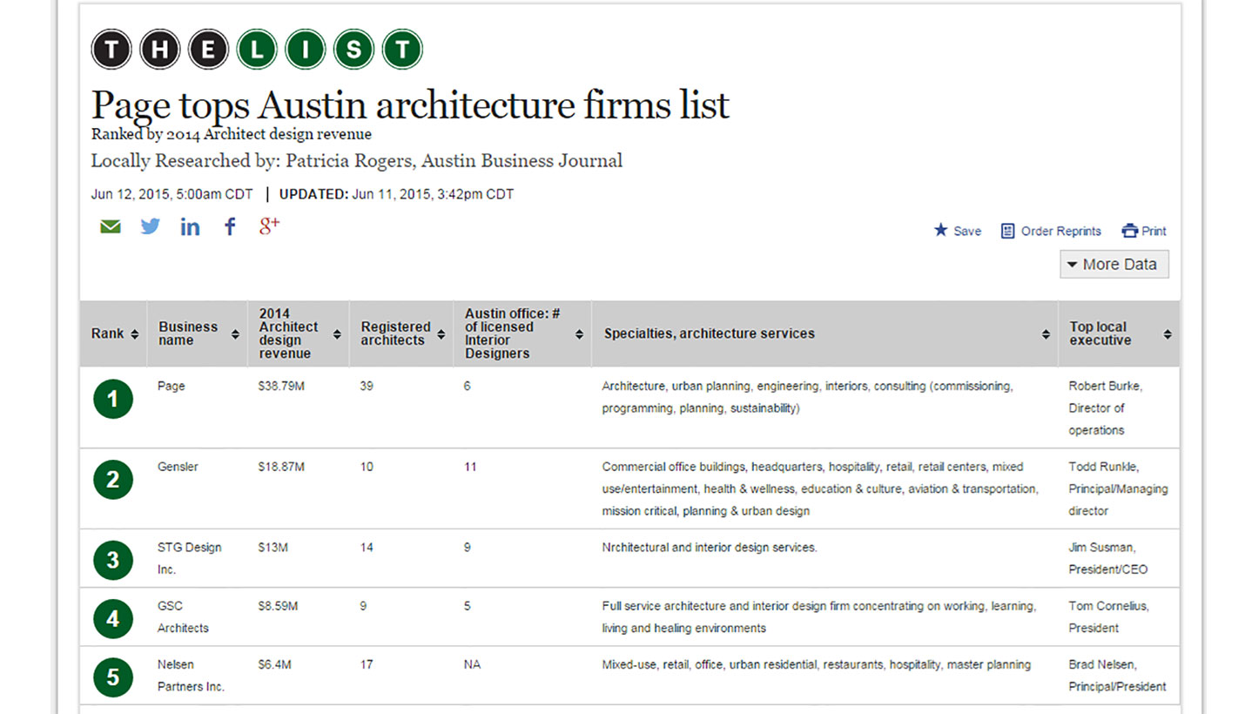
Task: Sort by Registered architects column
Action: (x=441, y=334)
